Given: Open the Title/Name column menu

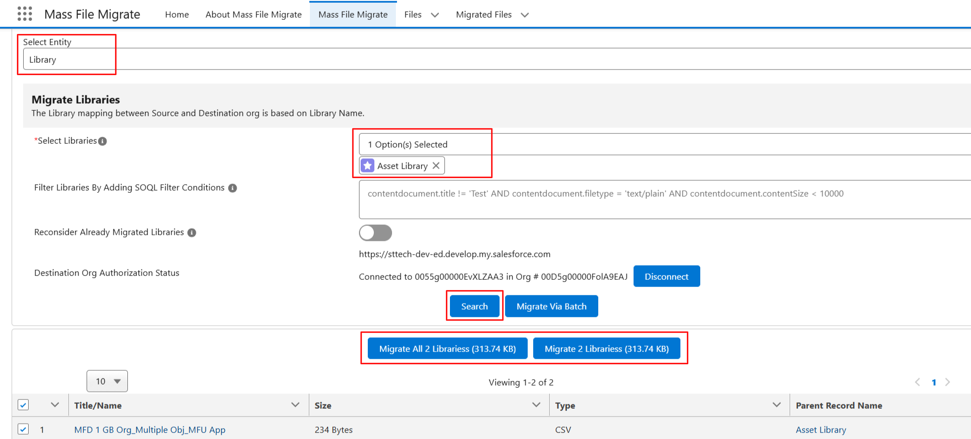Looking at the screenshot, I should pos(296,405).
